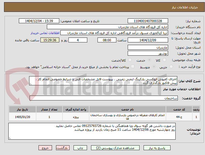Select the 'خدمت' radio button
Viewport: 205px width, 155px height.
coord(149,60)
